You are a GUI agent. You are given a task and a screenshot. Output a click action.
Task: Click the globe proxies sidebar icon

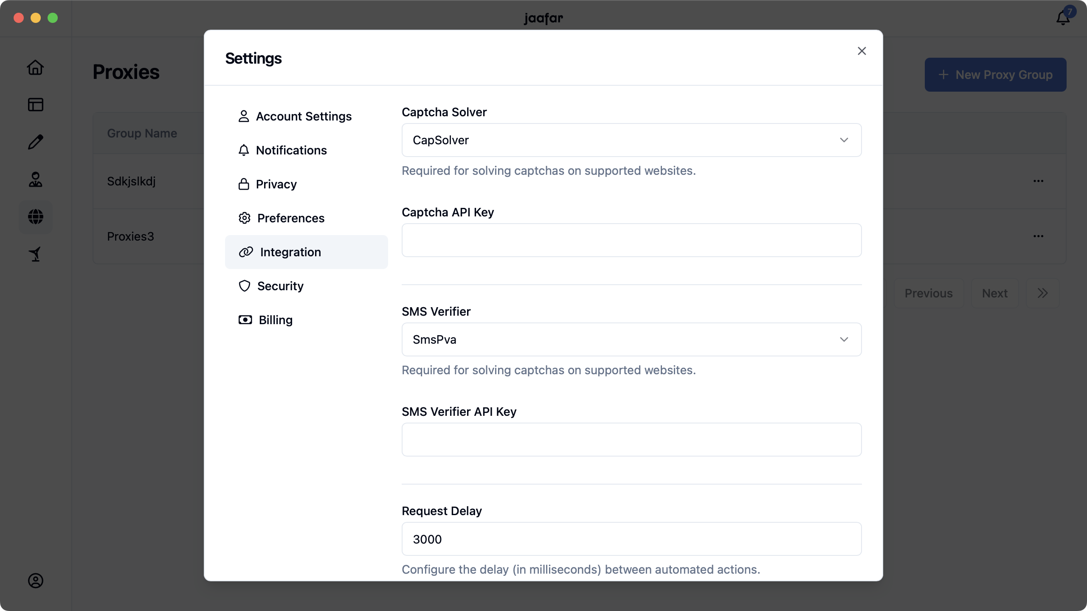(36, 217)
